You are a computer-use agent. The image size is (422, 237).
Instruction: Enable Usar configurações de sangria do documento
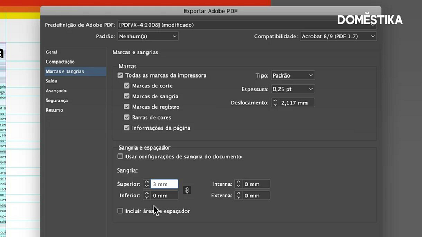pos(120,157)
